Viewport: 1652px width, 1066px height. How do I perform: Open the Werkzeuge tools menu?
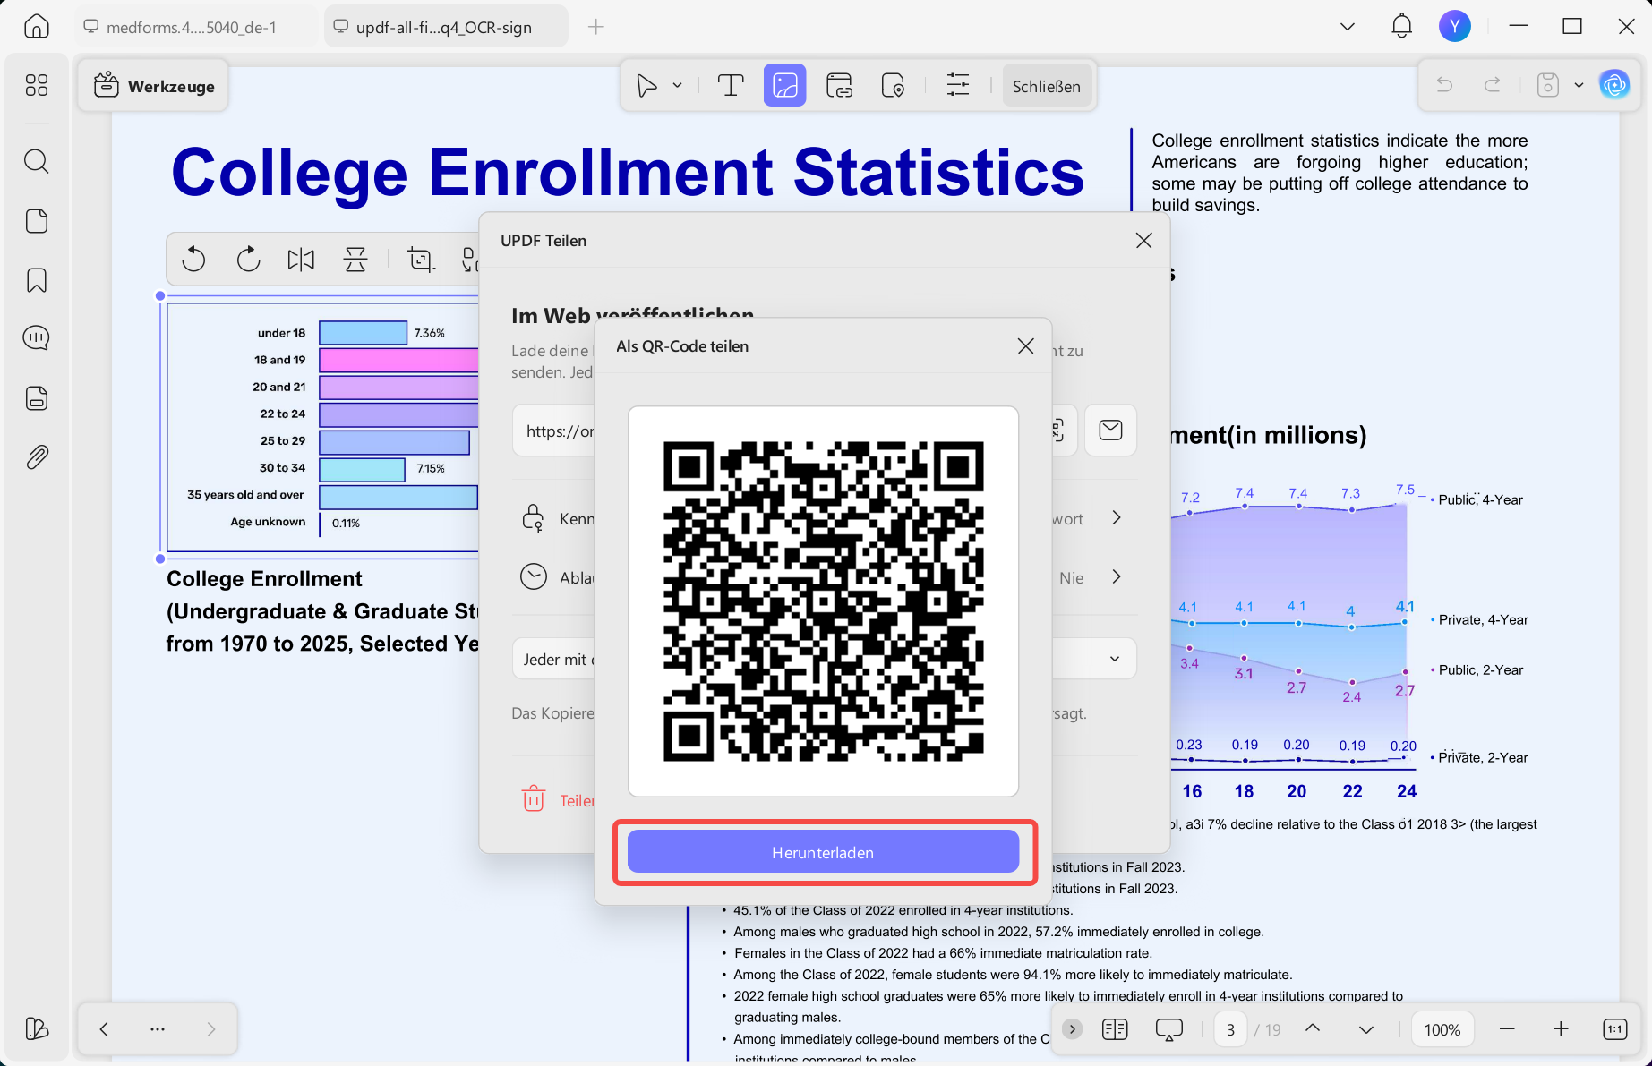(154, 86)
